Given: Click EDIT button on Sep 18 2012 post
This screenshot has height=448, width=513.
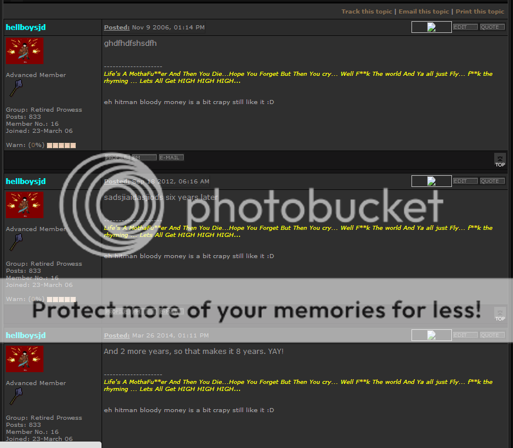Looking at the screenshot, I should [465, 181].
